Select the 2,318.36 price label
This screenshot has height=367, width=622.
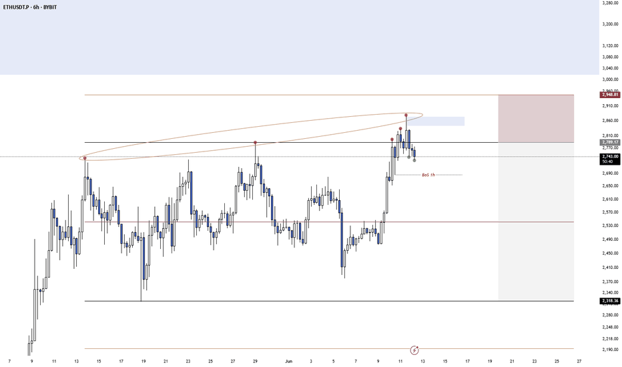pos(610,301)
